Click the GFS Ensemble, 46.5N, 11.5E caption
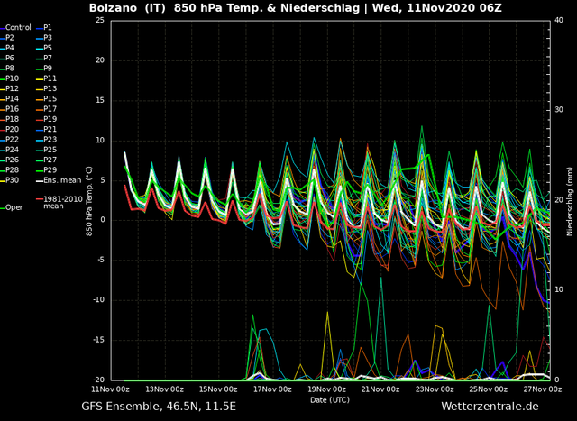 pos(159,407)
